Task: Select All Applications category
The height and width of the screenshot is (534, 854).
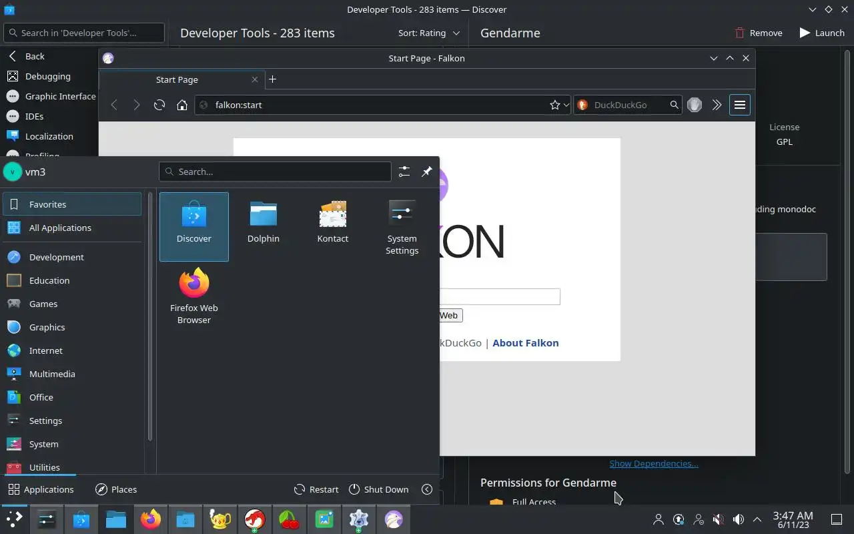Action: (x=72, y=228)
